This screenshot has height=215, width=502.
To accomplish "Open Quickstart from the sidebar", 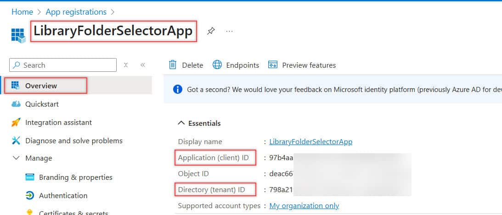I will click(42, 104).
